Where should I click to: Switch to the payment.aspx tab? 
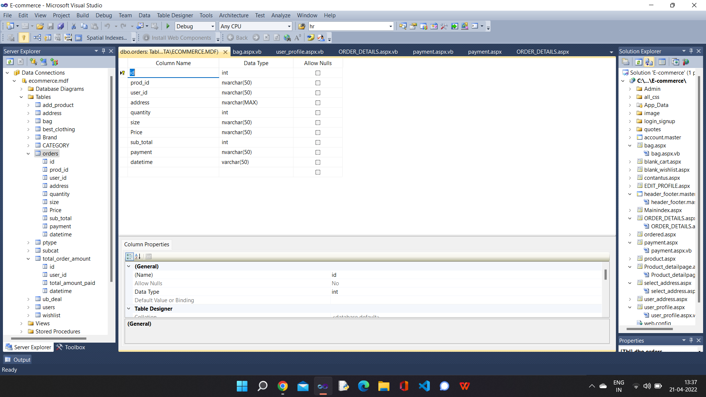point(485,52)
